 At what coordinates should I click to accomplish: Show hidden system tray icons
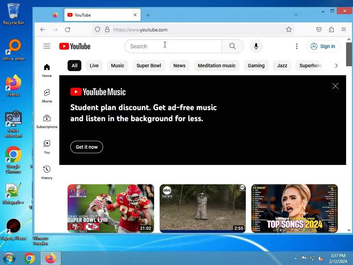[x=295, y=258]
